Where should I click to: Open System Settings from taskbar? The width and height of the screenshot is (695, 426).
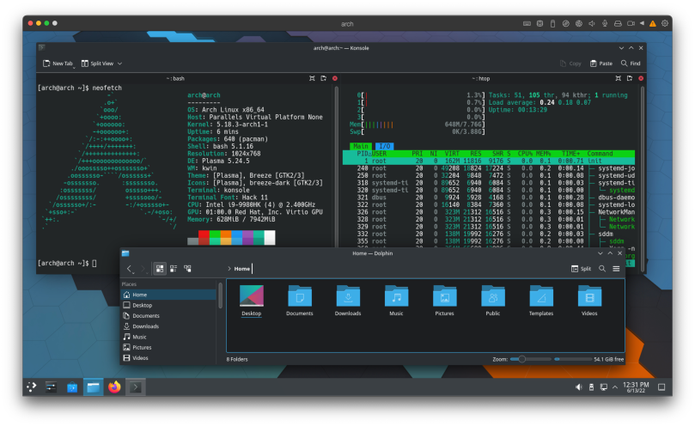tap(51, 387)
